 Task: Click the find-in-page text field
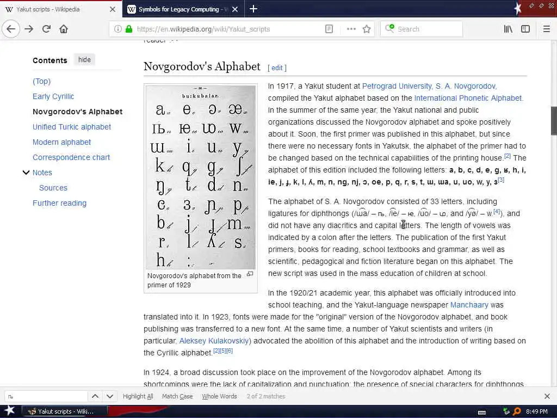46,396
